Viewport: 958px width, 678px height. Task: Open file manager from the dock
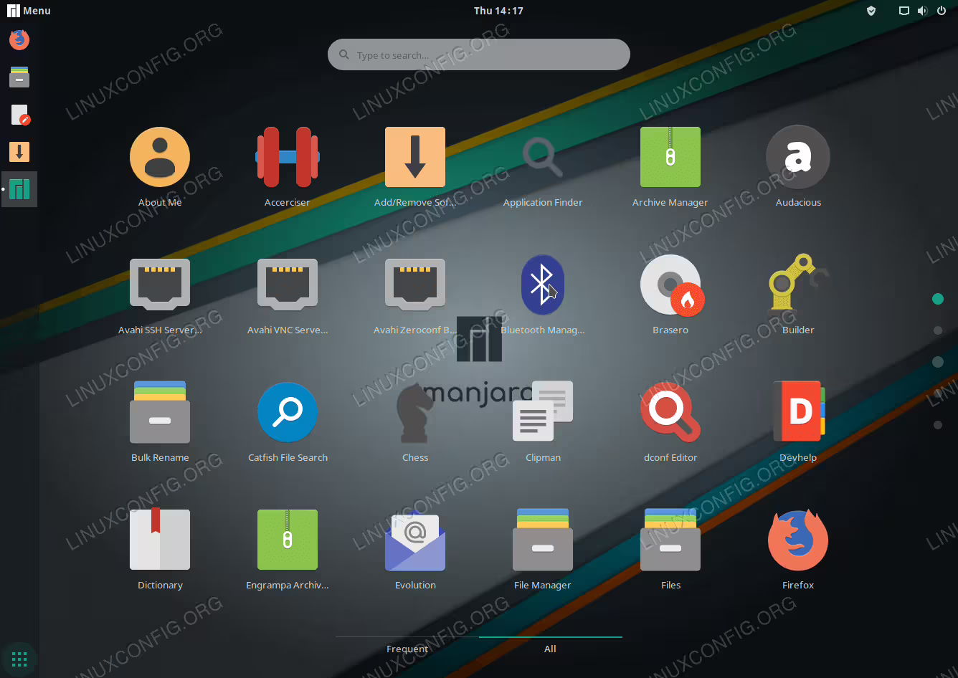(x=19, y=77)
